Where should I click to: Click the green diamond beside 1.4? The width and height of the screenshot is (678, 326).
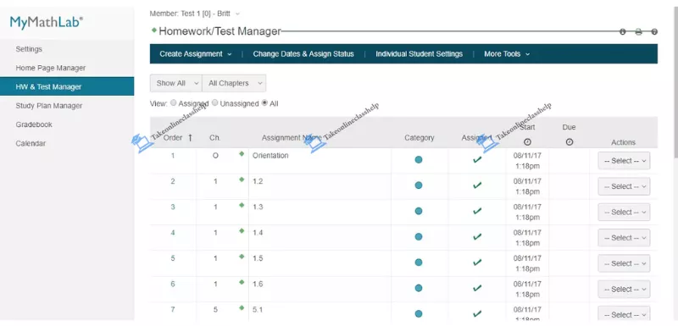[242, 230]
